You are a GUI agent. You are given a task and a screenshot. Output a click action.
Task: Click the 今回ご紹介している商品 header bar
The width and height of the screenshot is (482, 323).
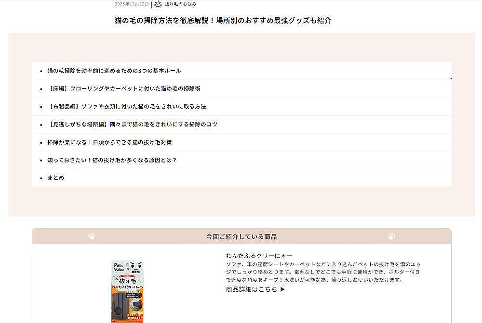(x=241, y=236)
